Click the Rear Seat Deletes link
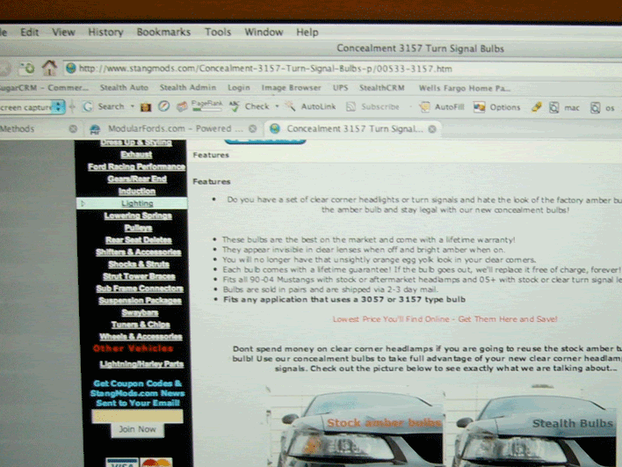 click(x=139, y=240)
